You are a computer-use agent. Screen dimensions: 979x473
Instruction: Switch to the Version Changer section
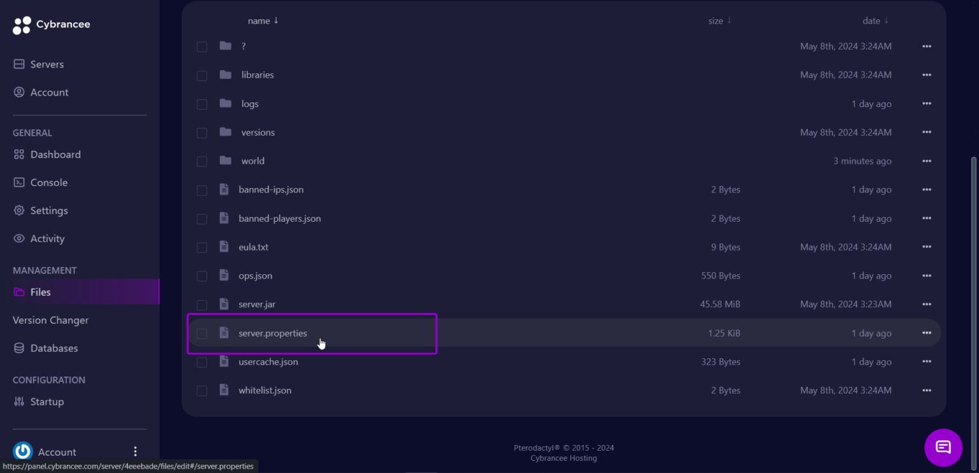[50, 320]
